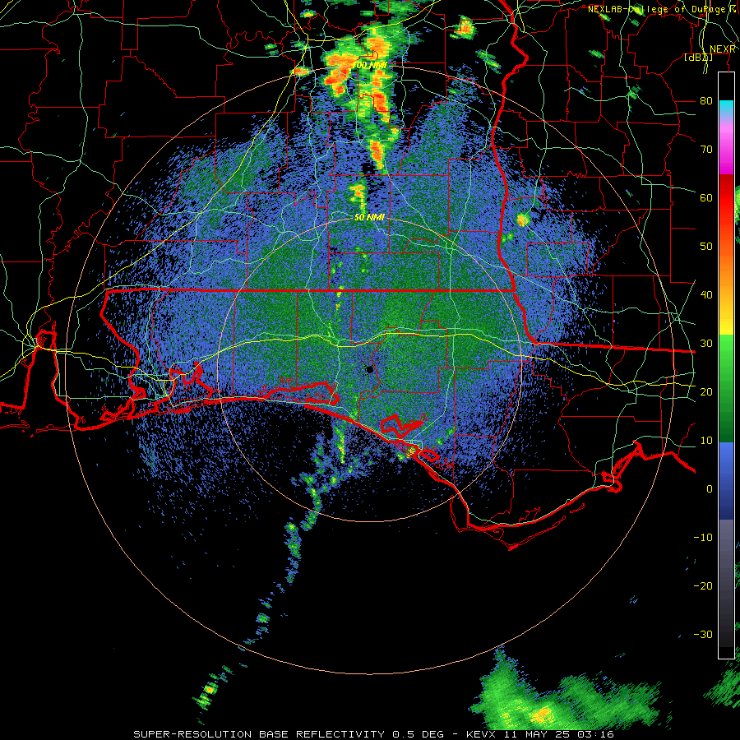This screenshot has width=740, height=740.
Task: Select the -20 value on the dBZ scale
Action: coord(703,586)
